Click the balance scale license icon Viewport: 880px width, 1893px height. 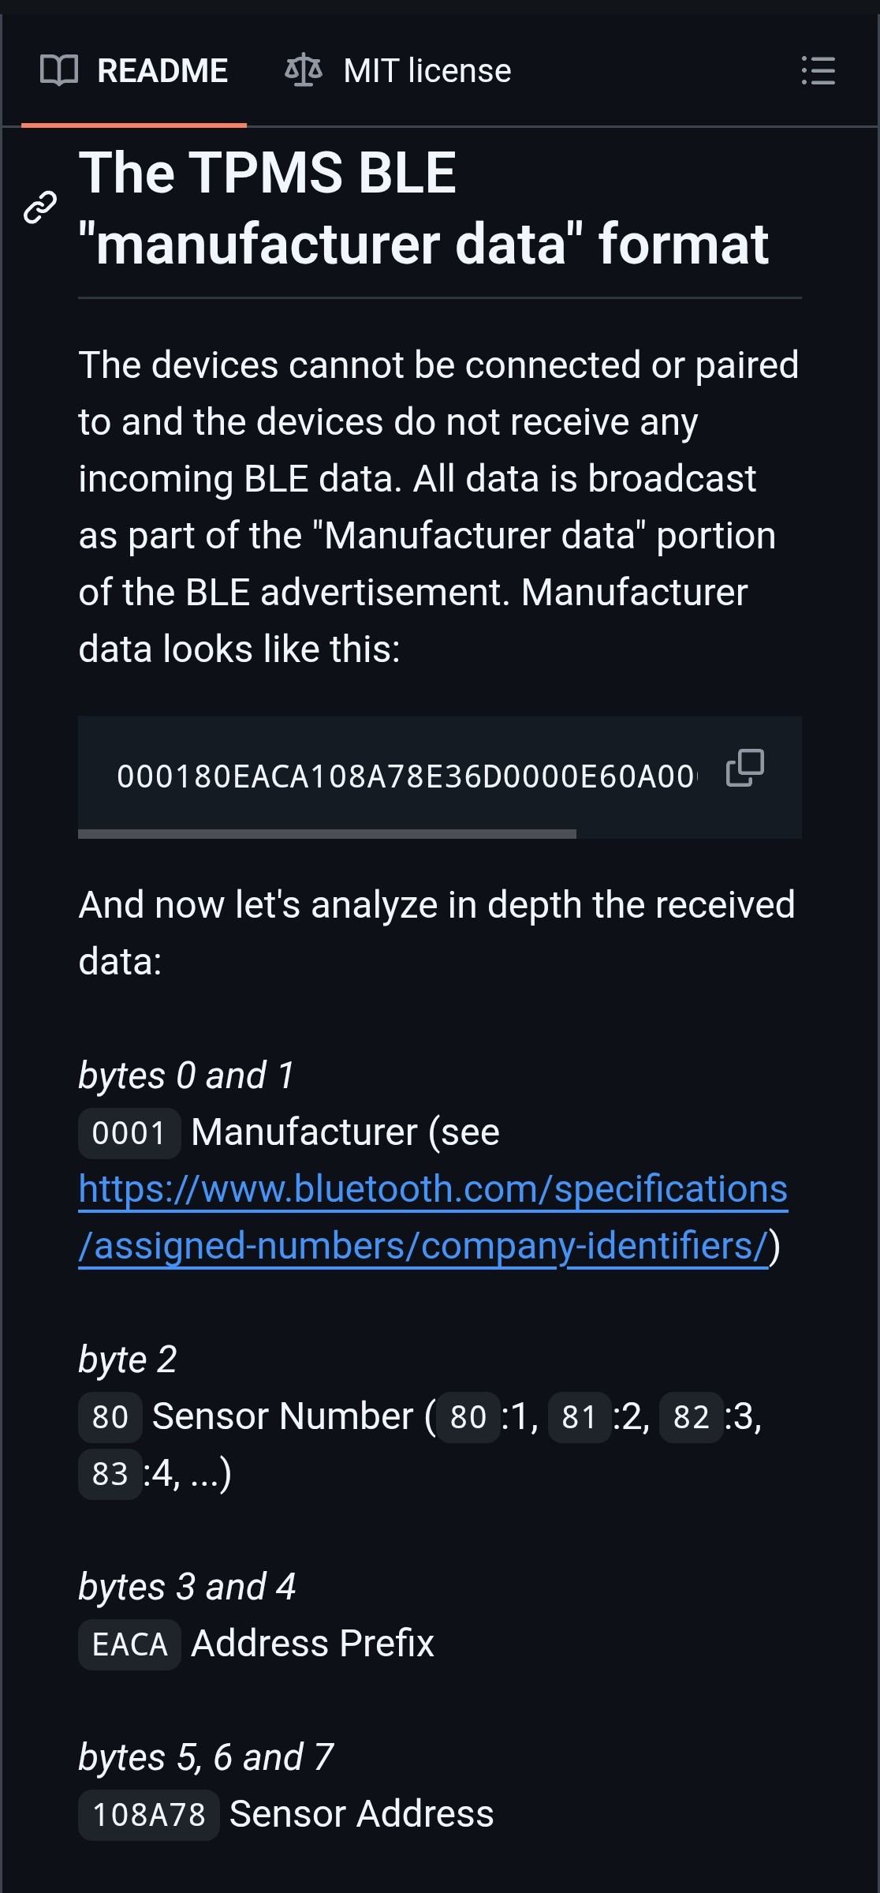pos(304,71)
